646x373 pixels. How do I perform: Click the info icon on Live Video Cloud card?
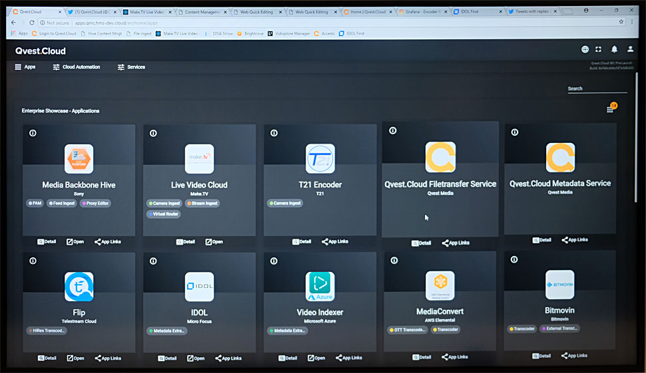[153, 133]
